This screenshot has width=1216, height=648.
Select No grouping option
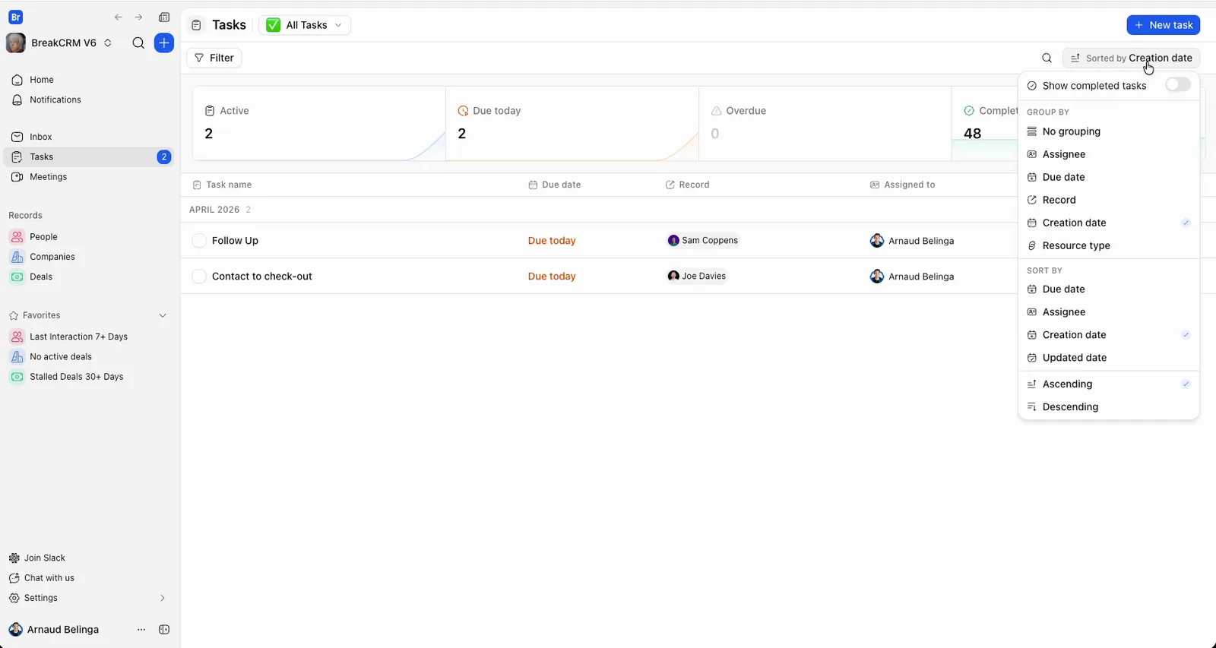1109,131
